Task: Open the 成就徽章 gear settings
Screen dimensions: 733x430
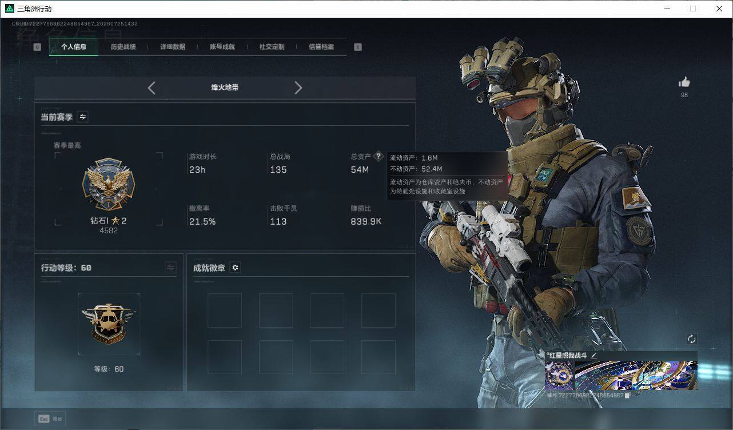Action: (x=235, y=268)
